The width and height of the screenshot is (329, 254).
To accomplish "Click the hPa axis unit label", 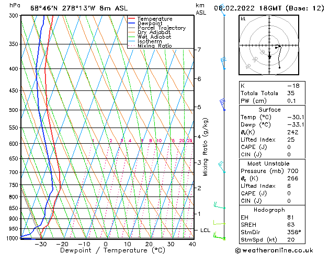I will point(15,6).
